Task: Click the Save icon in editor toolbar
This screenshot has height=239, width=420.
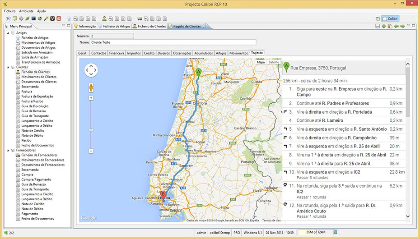Action: pyautogui.click(x=378, y=27)
